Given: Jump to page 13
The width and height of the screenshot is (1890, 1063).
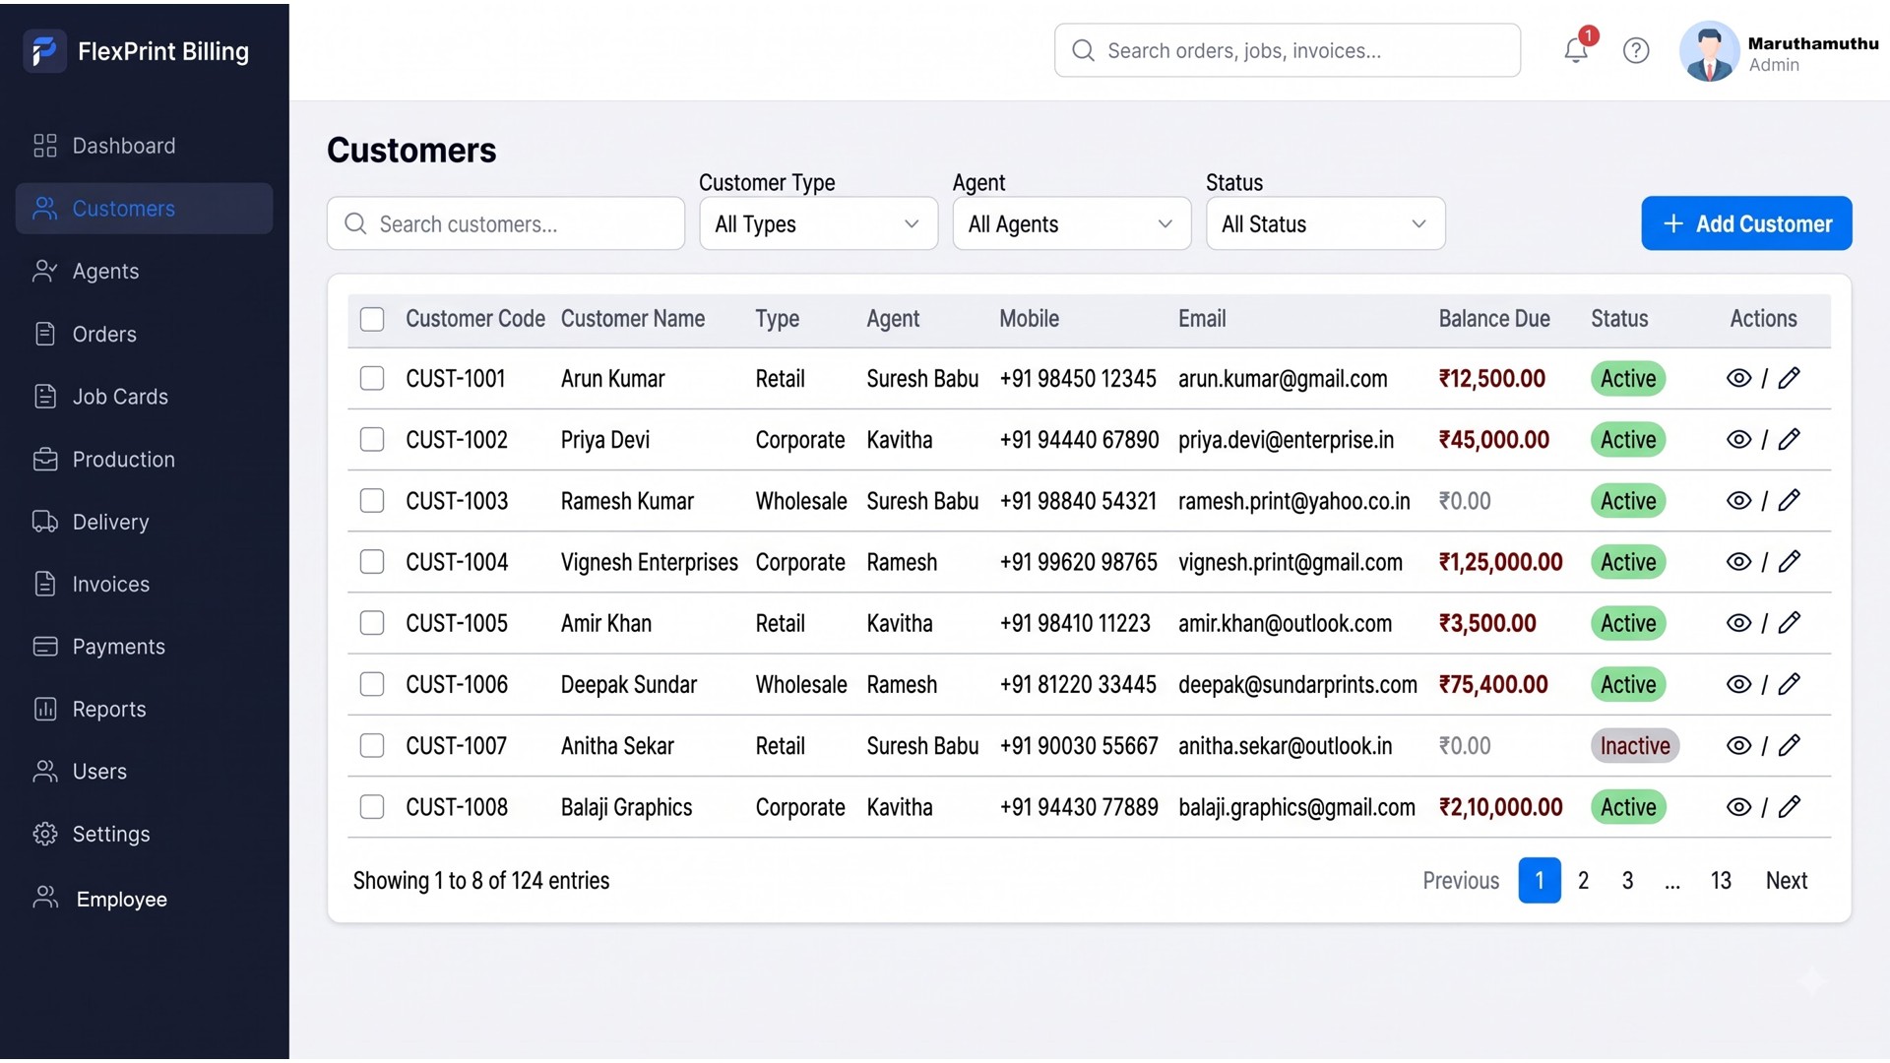Looking at the screenshot, I should (x=1720, y=880).
